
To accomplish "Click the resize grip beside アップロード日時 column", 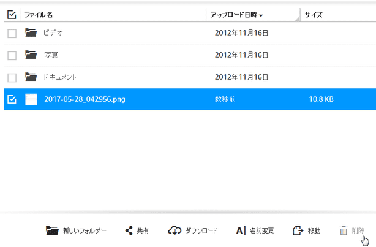I will [298, 19].
